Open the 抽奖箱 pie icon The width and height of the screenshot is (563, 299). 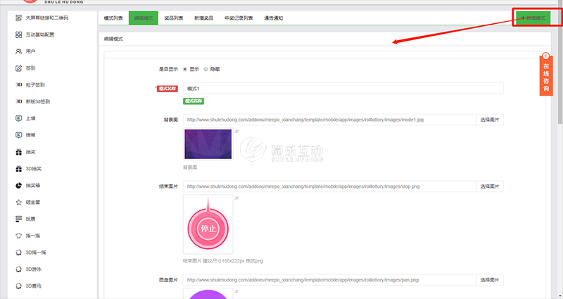pyautogui.click(x=19, y=186)
